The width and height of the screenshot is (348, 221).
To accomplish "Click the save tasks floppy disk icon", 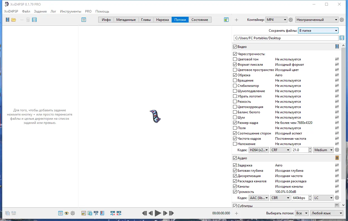I will click(34, 20).
